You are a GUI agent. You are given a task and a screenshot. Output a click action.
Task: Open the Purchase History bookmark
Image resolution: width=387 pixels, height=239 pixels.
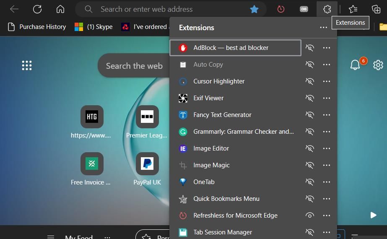37,27
